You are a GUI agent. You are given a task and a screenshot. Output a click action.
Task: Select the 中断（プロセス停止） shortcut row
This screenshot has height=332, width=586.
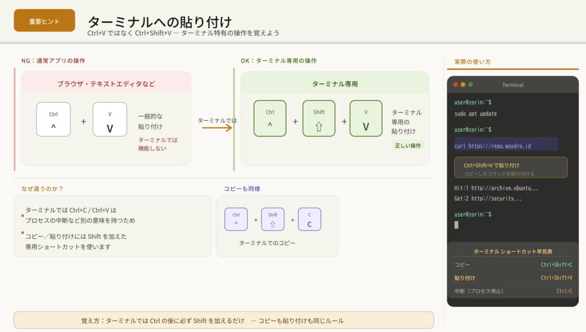(x=513, y=291)
